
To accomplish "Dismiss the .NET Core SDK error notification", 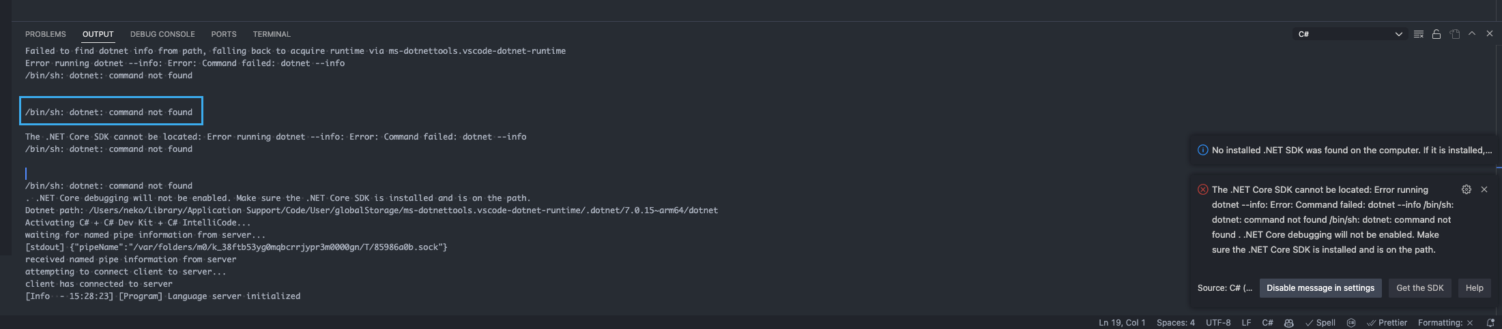I will [x=1484, y=189].
